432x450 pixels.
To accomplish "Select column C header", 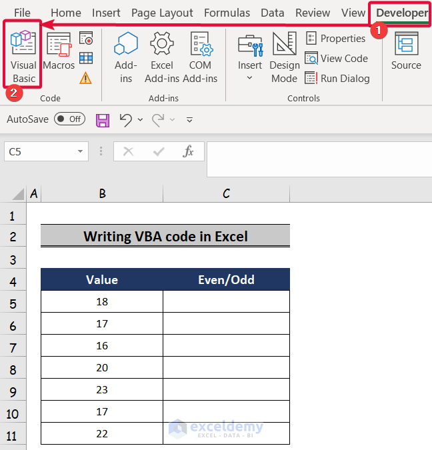I will 226,194.
